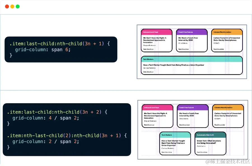Click the full-width Tech Workers teal header
This screenshot has width=252, height=166.
tap(192, 59)
